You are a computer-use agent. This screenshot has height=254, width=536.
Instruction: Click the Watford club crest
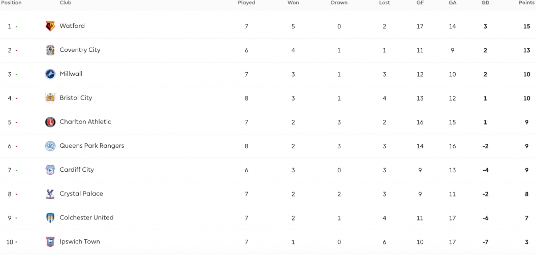pyautogui.click(x=50, y=26)
